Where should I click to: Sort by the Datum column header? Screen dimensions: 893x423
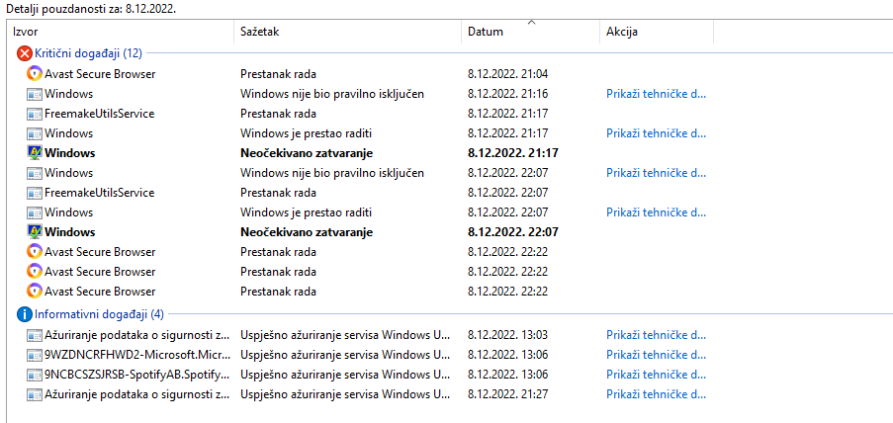pyautogui.click(x=530, y=32)
